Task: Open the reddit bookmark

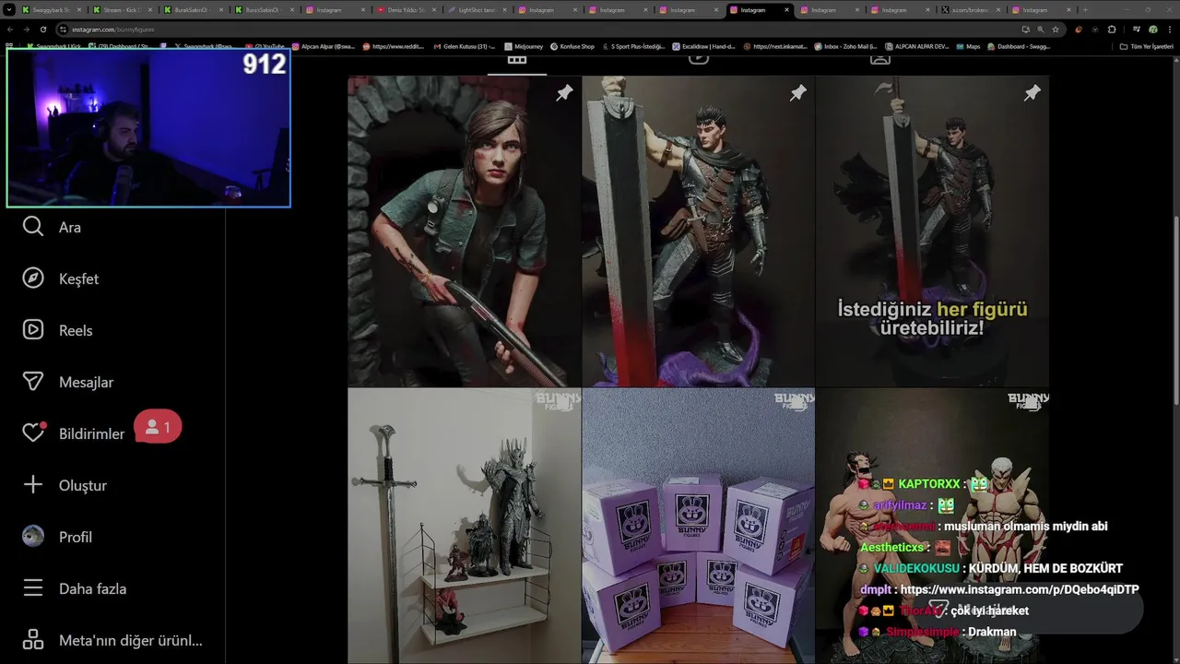Action: (393, 46)
